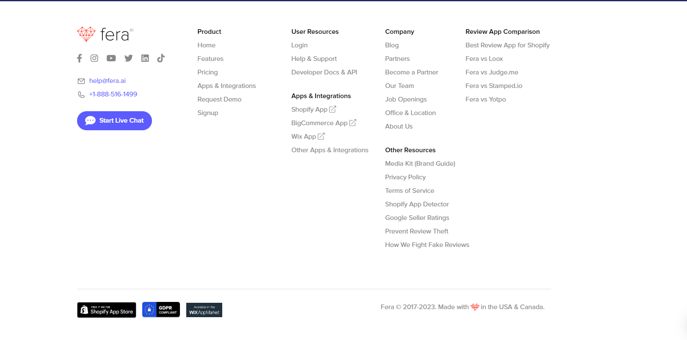Open Fera's Facebook page icon

(x=80, y=58)
